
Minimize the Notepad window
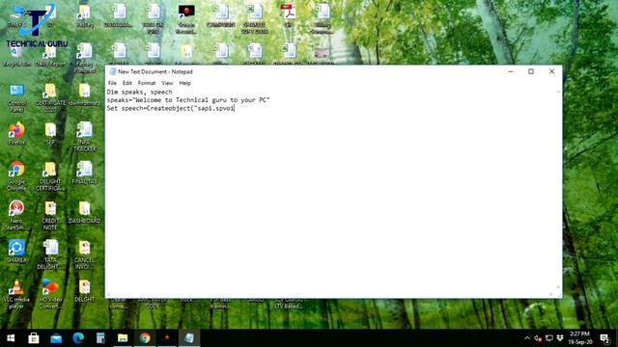pyautogui.click(x=511, y=71)
